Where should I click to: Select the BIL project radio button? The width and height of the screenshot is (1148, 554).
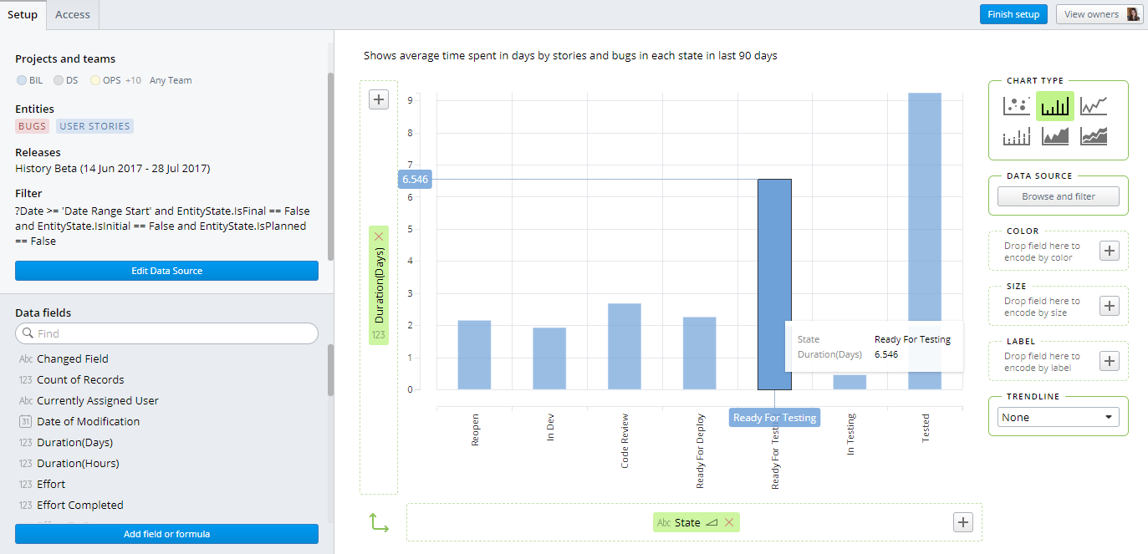(x=20, y=79)
